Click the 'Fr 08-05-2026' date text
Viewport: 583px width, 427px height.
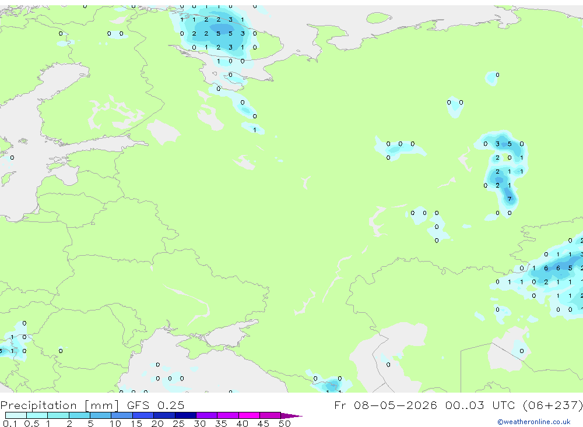[385, 405]
